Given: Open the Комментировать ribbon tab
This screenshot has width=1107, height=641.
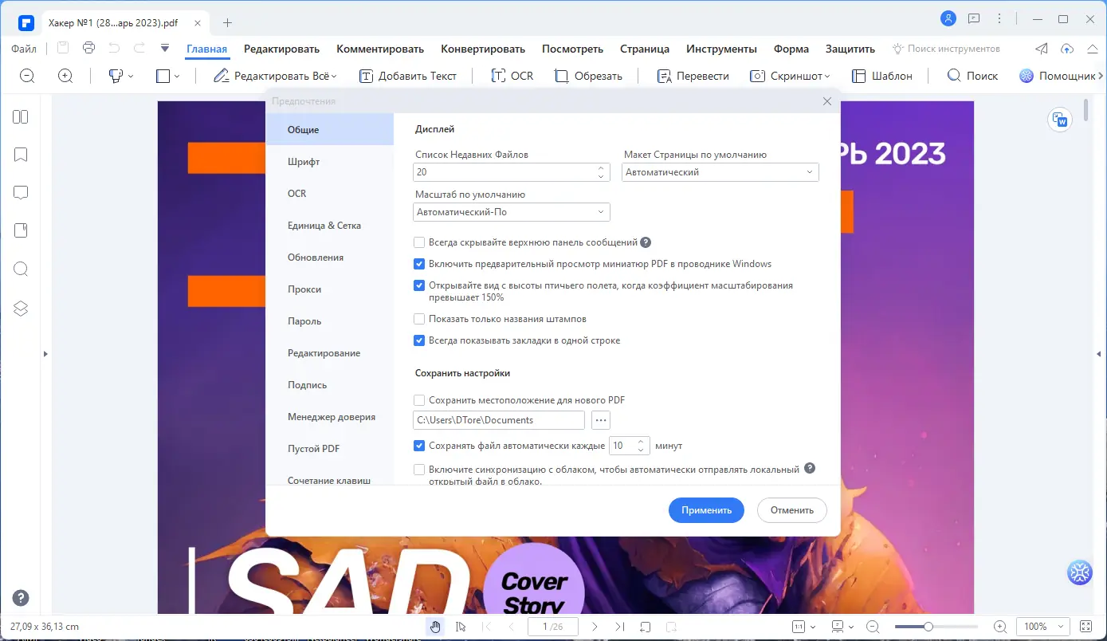Looking at the screenshot, I should [x=380, y=49].
